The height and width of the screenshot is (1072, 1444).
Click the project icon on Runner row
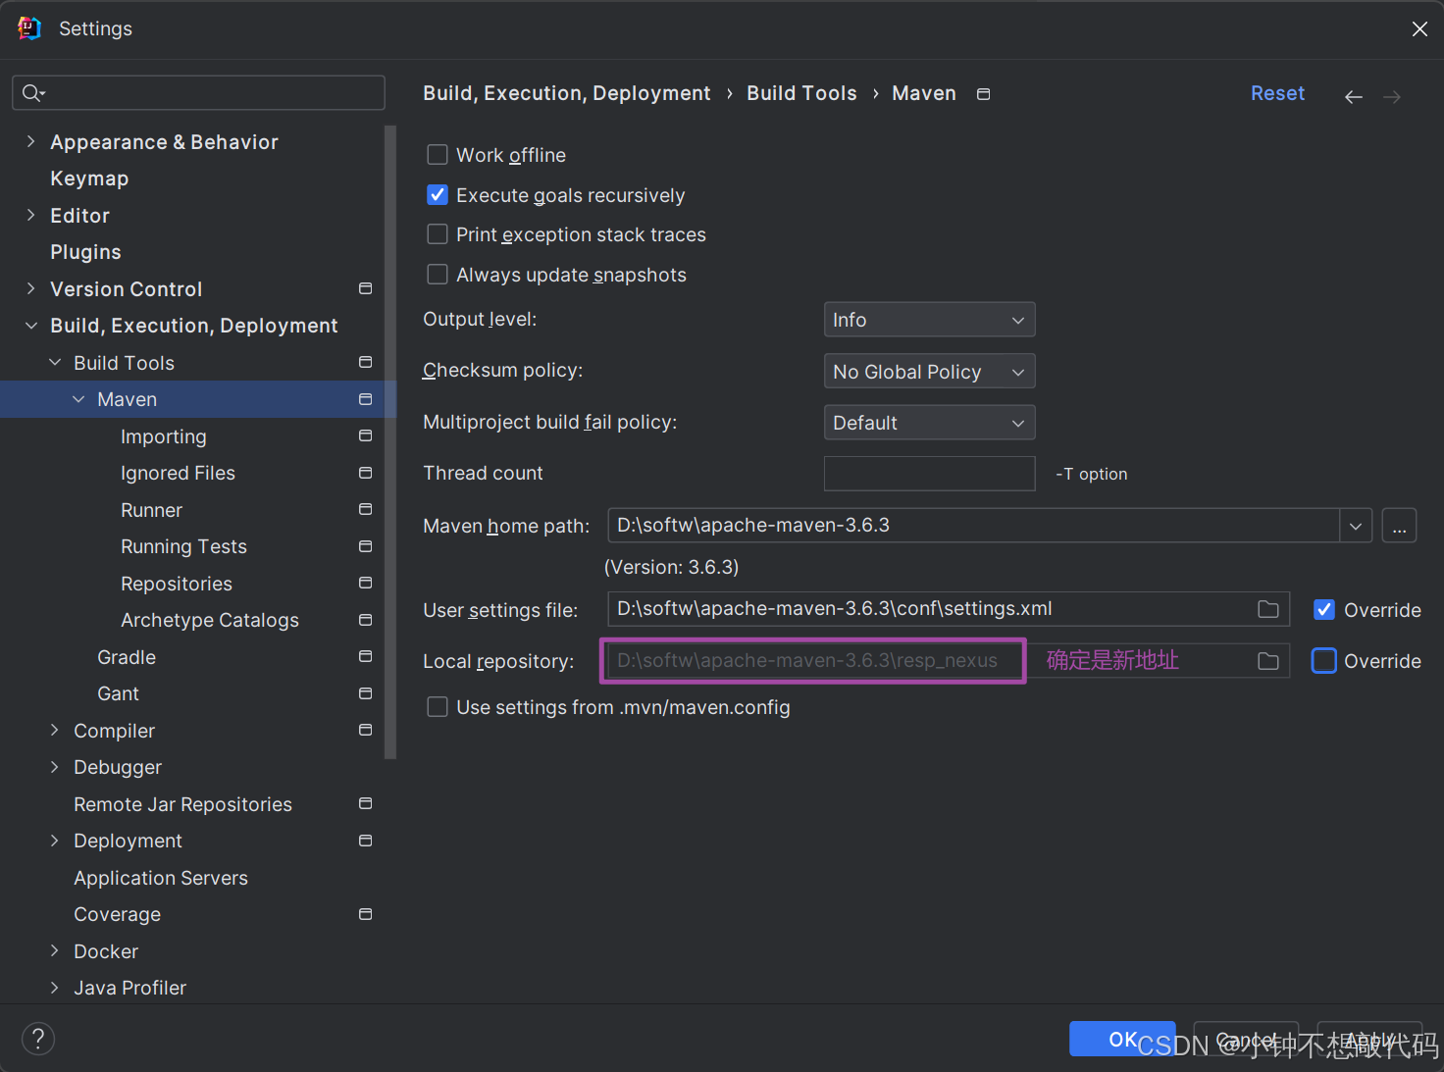366,509
